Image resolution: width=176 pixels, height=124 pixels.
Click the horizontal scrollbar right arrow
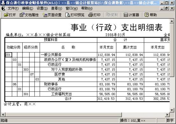(167, 114)
